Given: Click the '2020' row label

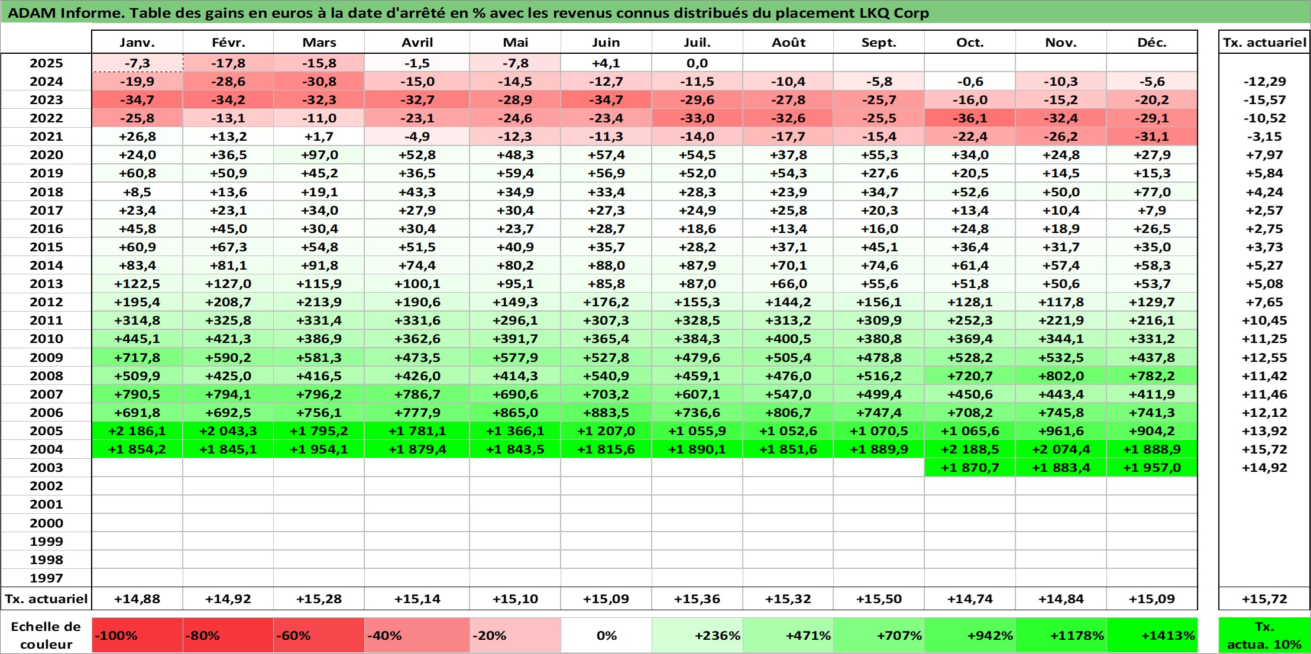Looking at the screenshot, I should point(46,155).
